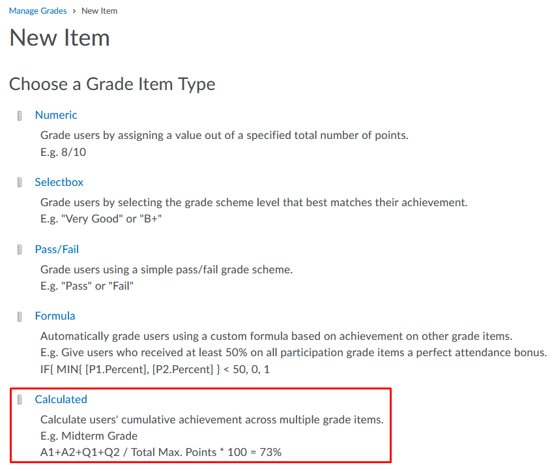Viewport: 552px width, 471px height.
Task: Open the Manage Grades breadcrumb link
Action: click(x=37, y=11)
